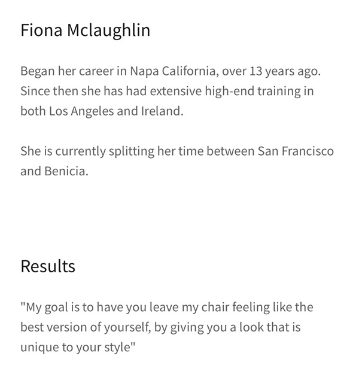The image size is (359, 371).
Task: Click the Results heading
Action: (48, 266)
